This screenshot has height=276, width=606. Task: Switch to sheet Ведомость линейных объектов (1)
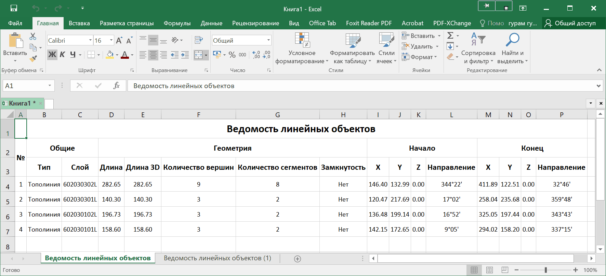click(x=217, y=258)
